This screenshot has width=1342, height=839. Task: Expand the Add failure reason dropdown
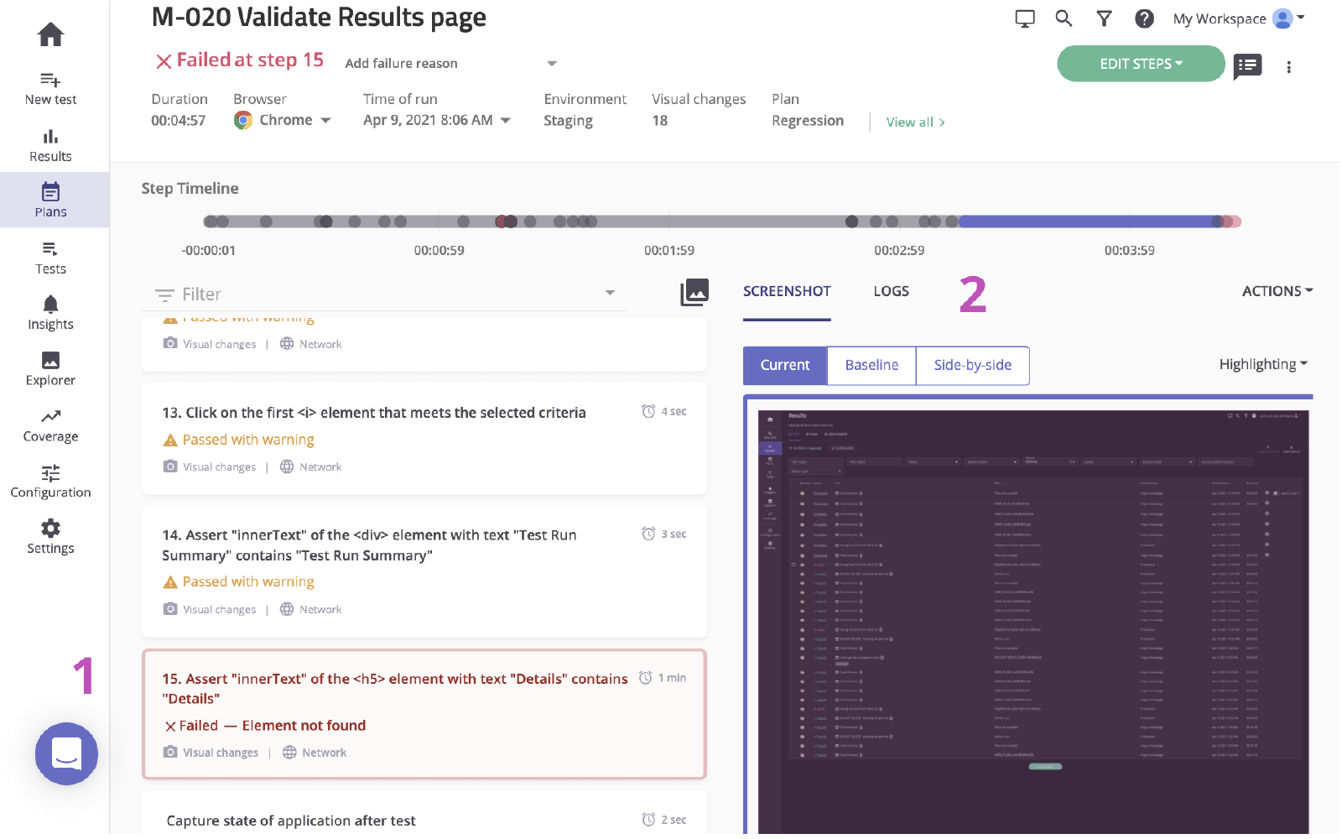click(x=552, y=63)
